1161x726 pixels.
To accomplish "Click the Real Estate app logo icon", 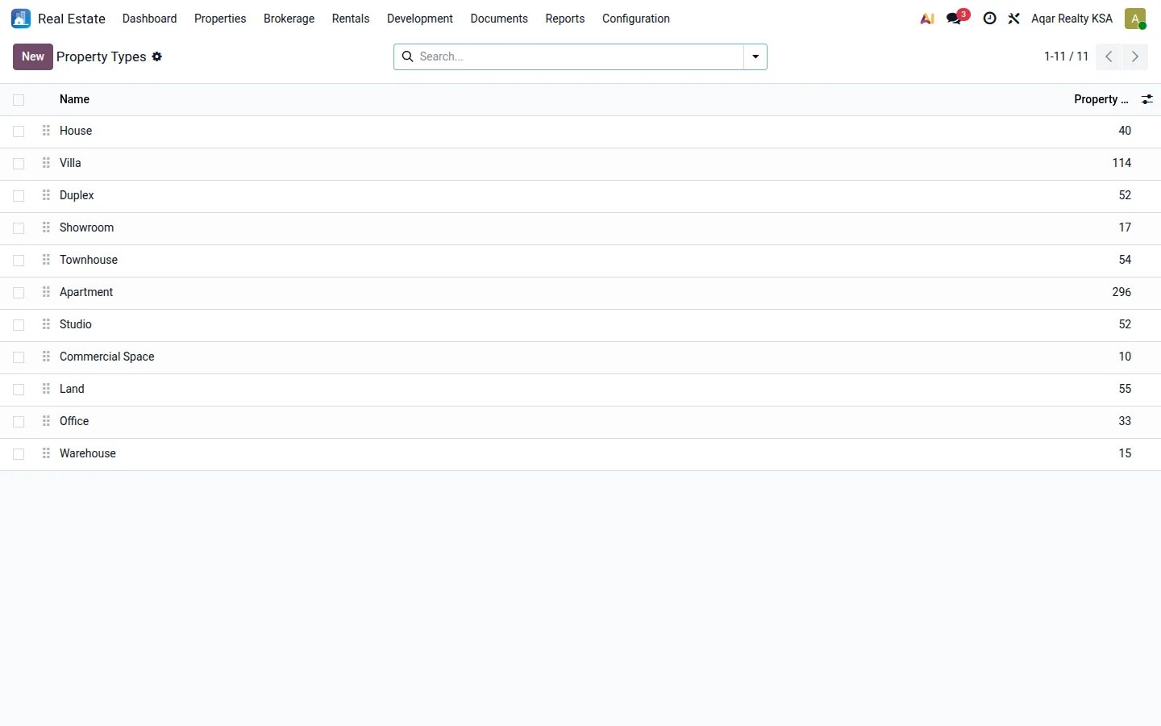I will (21, 19).
